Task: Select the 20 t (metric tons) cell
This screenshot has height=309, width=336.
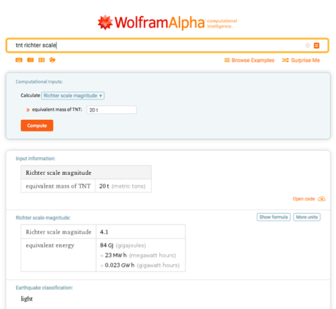Action: coord(122,186)
